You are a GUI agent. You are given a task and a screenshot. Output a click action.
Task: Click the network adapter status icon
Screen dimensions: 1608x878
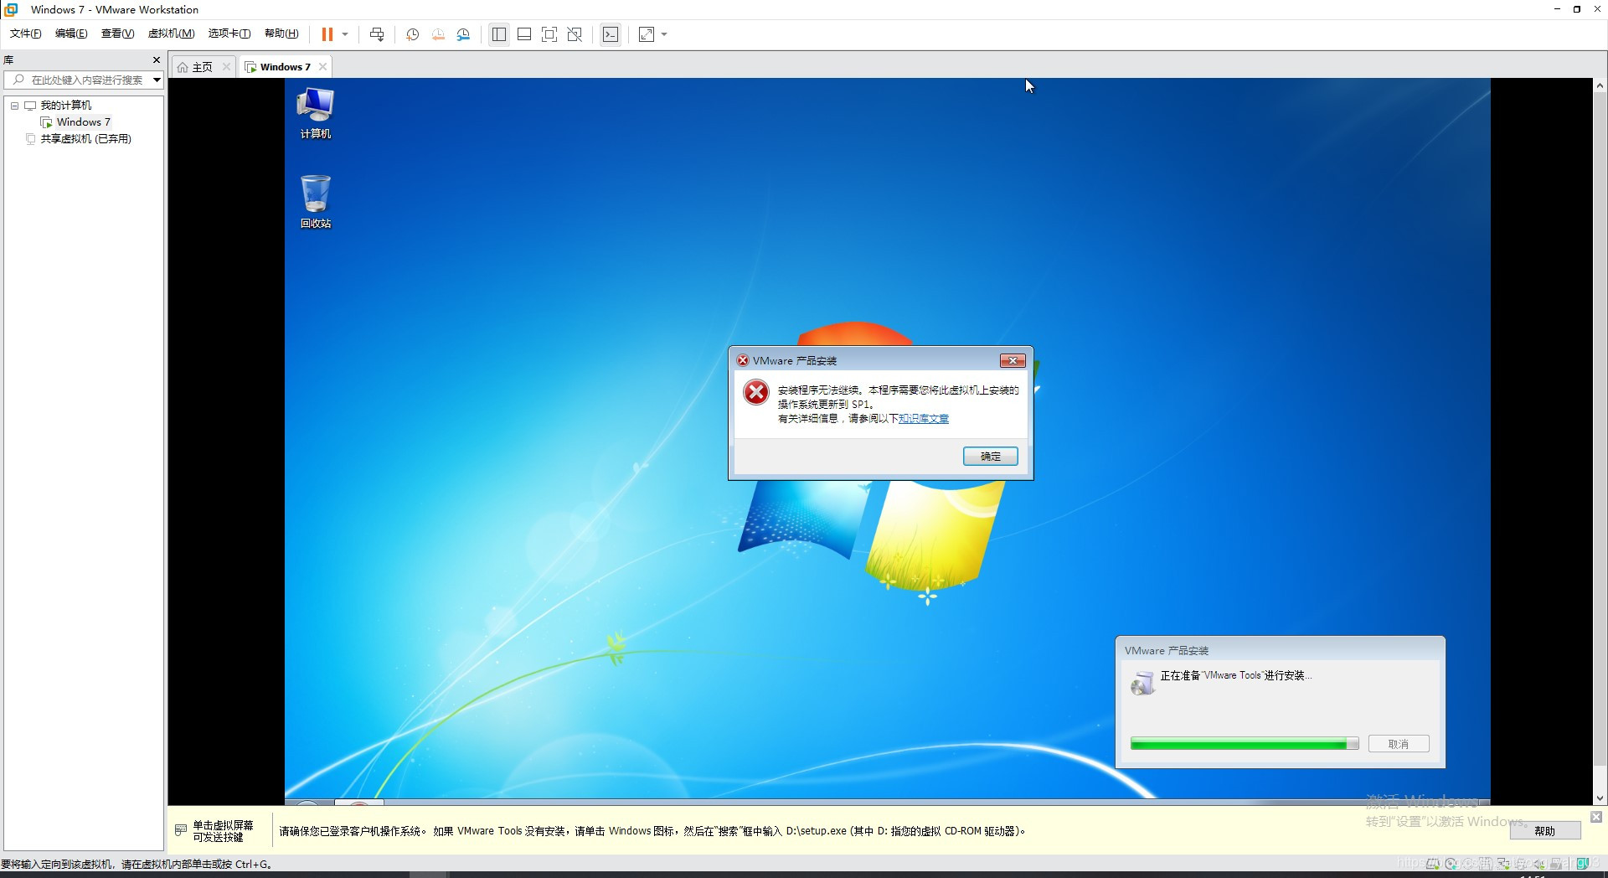[1503, 864]
